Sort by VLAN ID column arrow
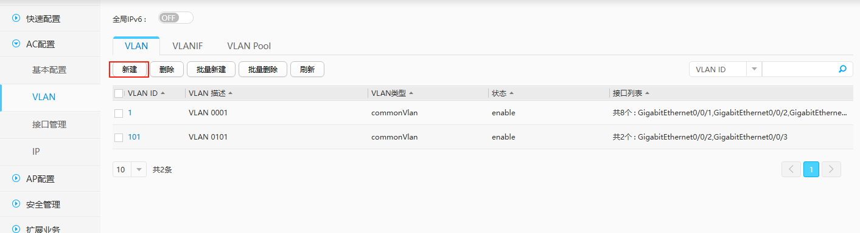The height and width of the screenshot is (233, 860). [163, 93]
